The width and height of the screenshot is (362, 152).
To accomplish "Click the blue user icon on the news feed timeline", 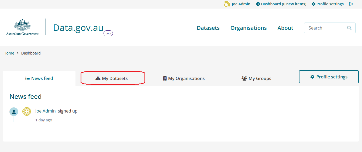I will [x=14, y=112].
